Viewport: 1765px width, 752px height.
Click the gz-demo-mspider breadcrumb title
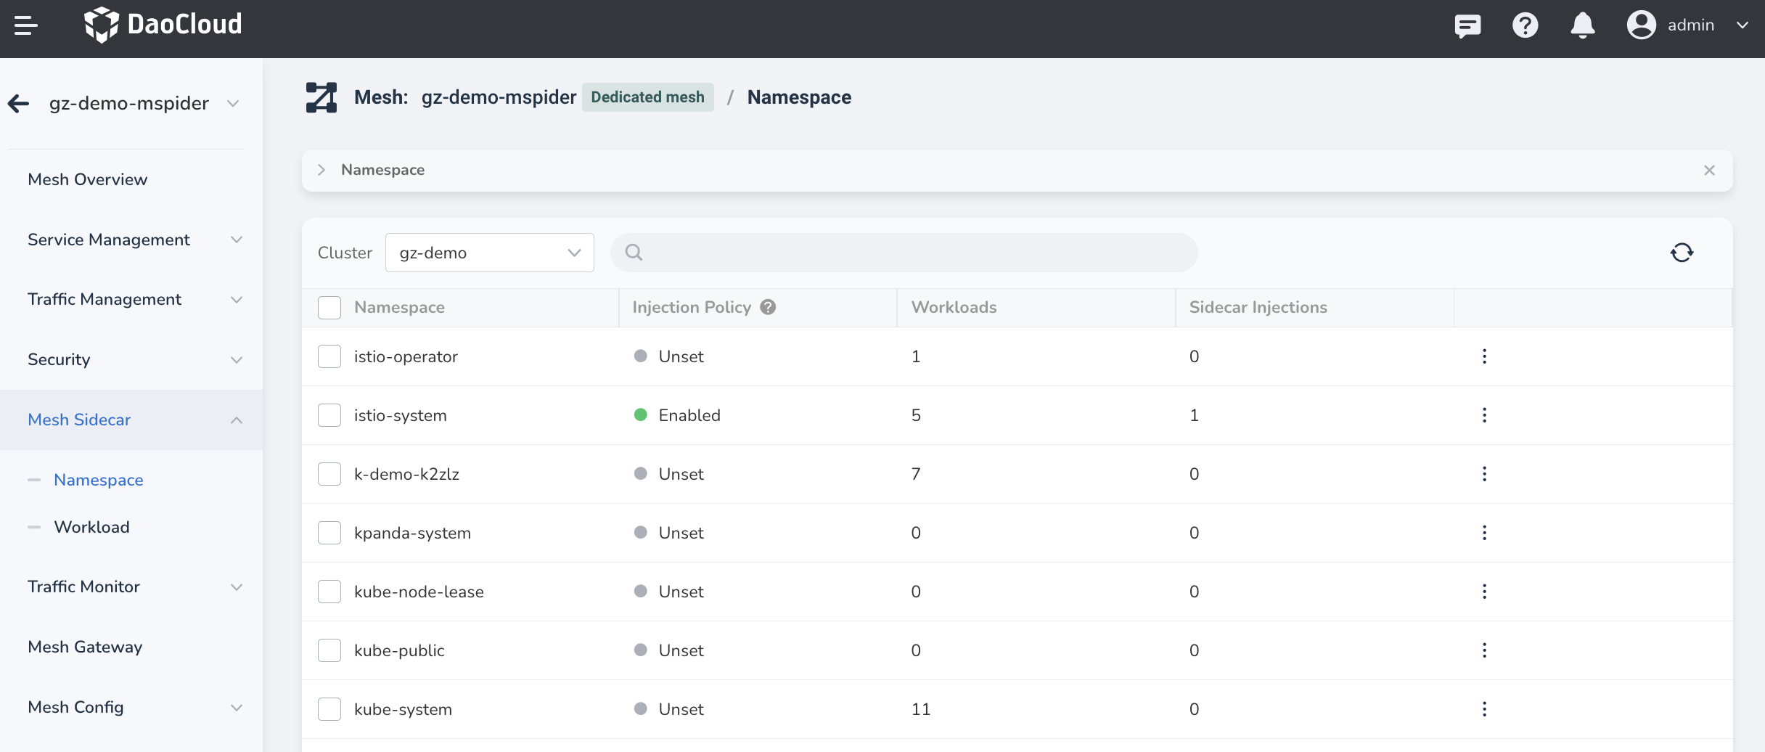coord(499,97)
